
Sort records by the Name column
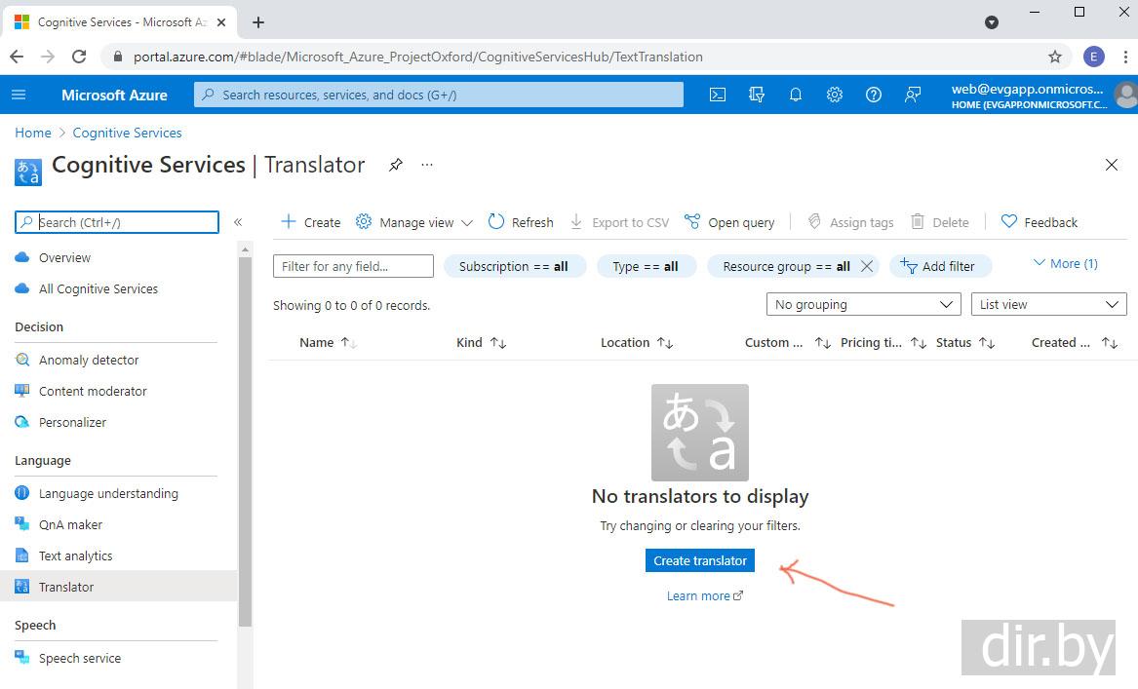(x=317, y=342)
